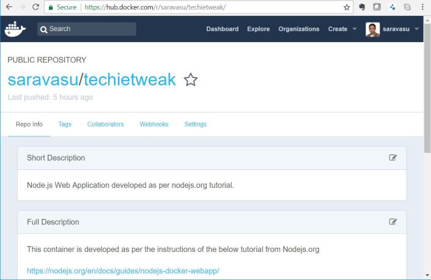This screenshot has height=280, width=431.
Task: Click the scrollbar down arrow
Action: (427, 275)
